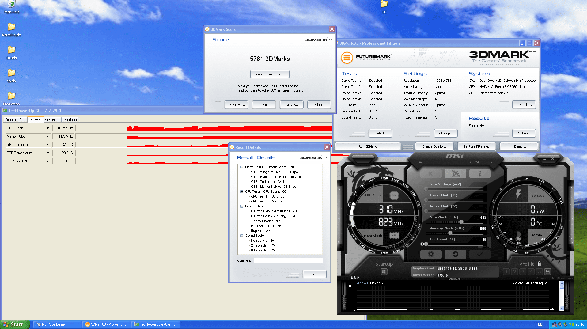Viewport: 587px width, 329px height.
Task: Toggle fan speed Auto mode in Afterburner
Action: pyautogui.click(x=486, y=247)
